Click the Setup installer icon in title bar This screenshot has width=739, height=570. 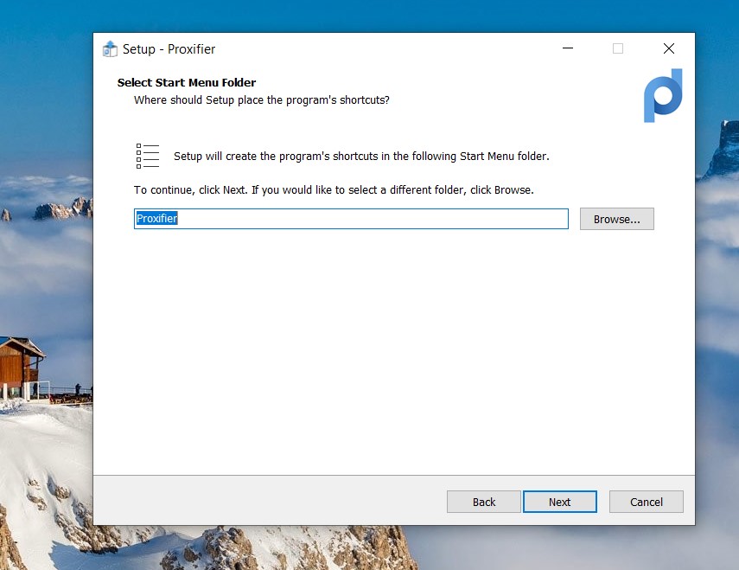click(110, 49)
